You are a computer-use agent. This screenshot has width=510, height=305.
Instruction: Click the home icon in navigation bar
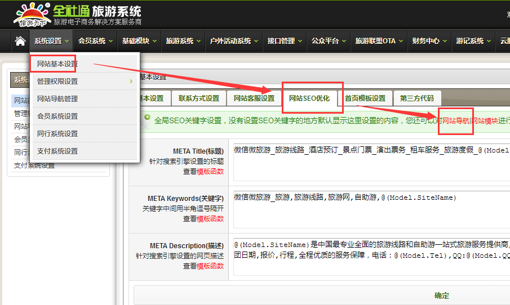click(20, 41)
